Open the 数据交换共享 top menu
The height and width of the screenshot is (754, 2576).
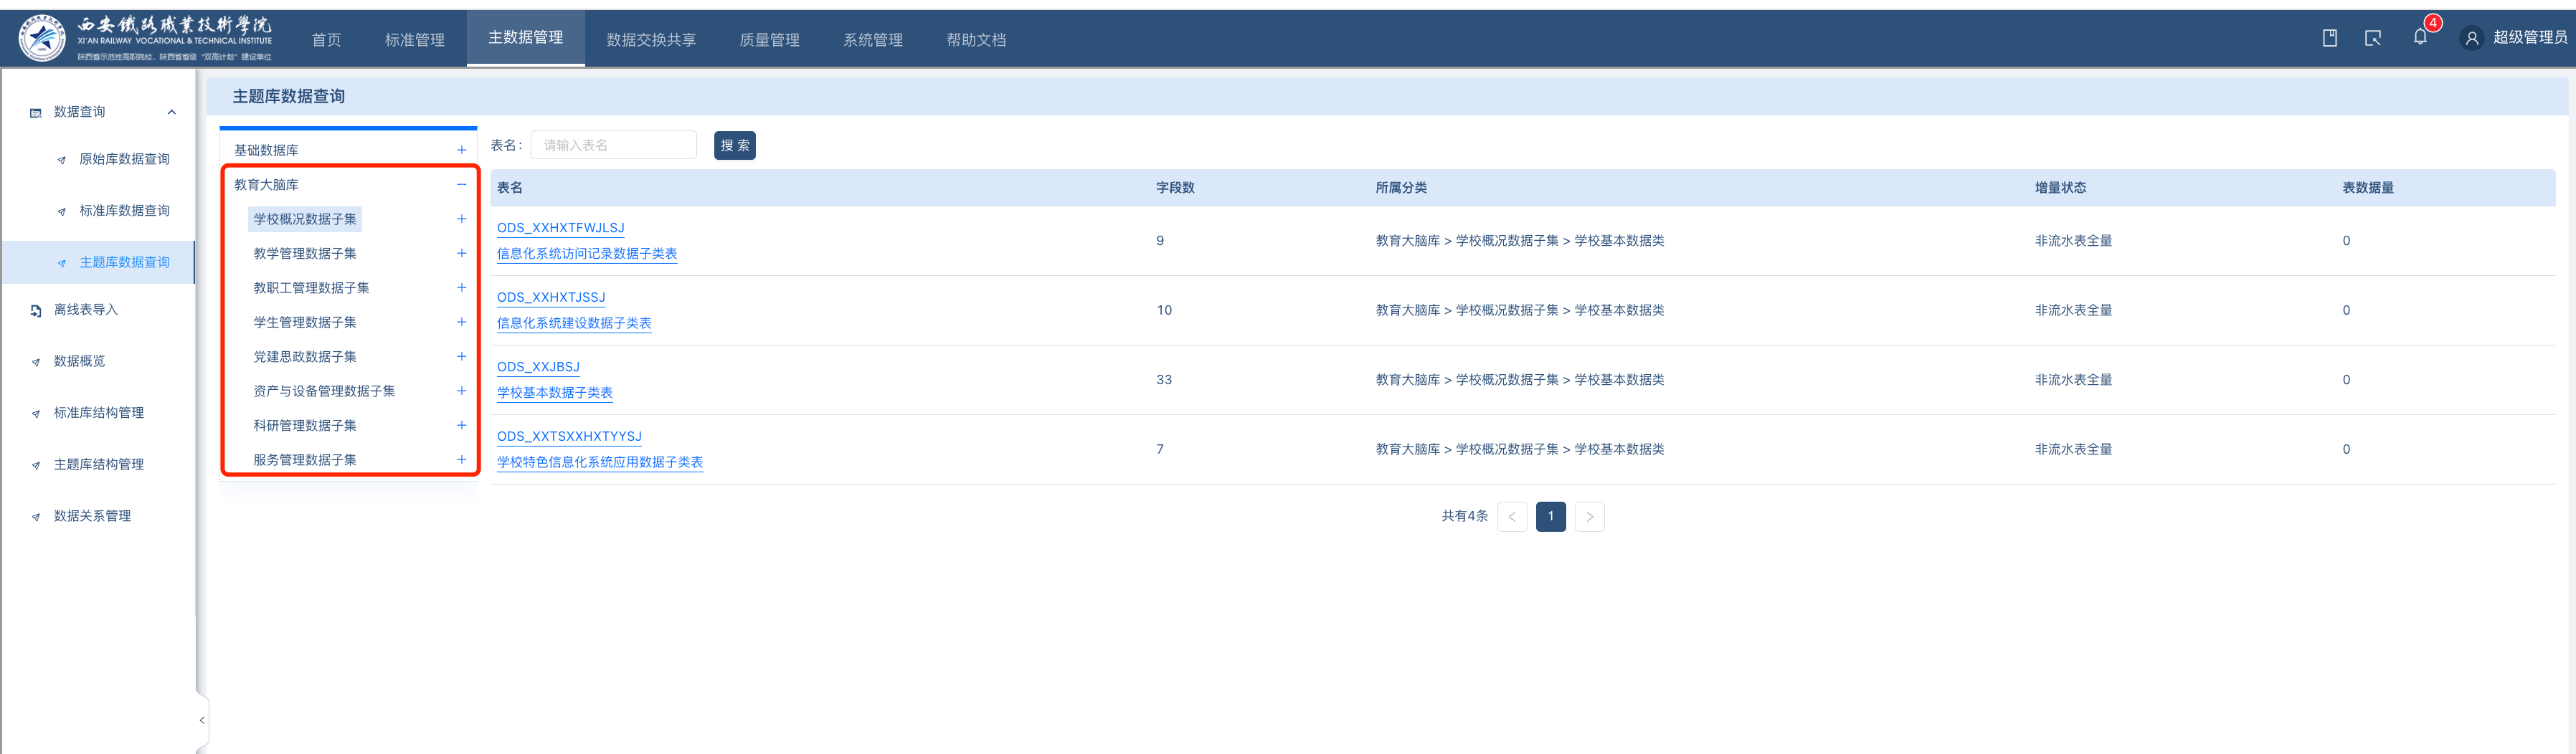click(650, 40)
